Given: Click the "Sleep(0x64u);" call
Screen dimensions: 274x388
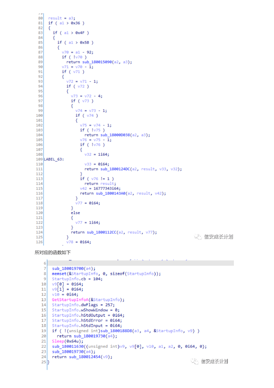Looking at the screenshot, I should [67, 341].
